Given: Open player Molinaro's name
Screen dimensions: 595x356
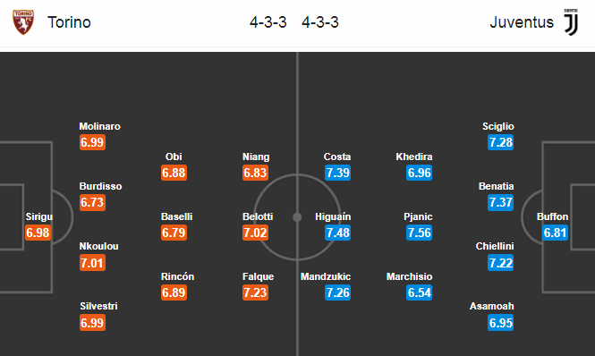Looking at the screenshot, I should coord(100,126).
